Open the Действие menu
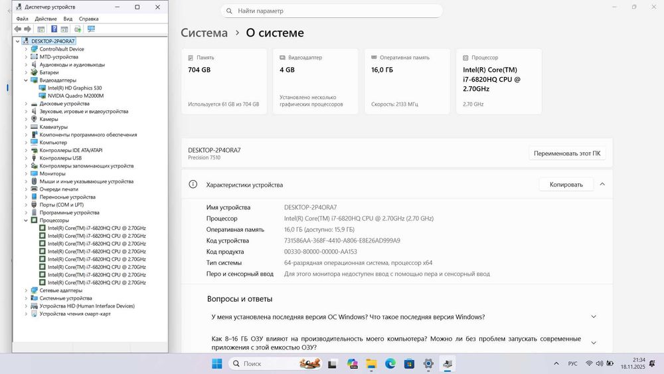 click(x=46, y=19)
